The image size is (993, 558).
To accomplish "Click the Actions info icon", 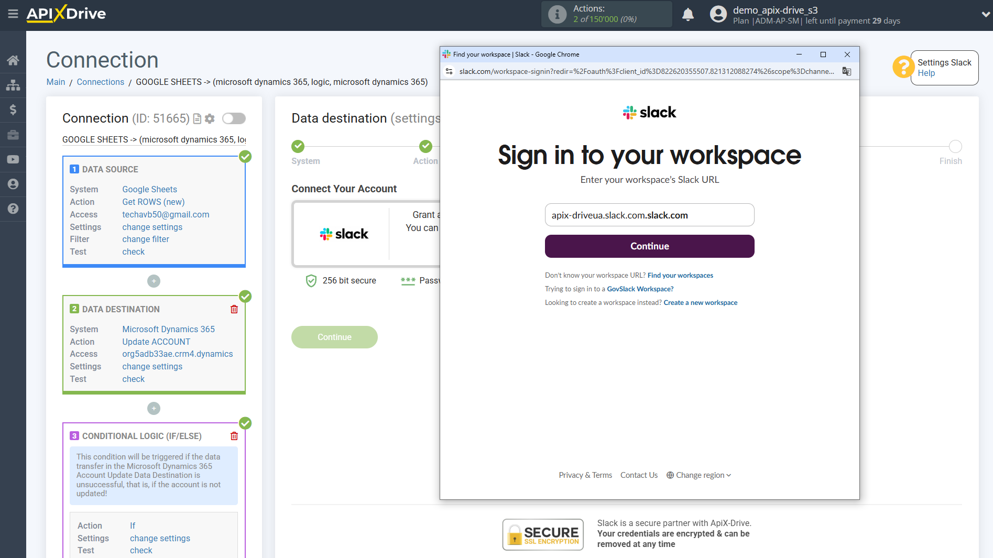I will pyautogui.click(x=557, y=14).
